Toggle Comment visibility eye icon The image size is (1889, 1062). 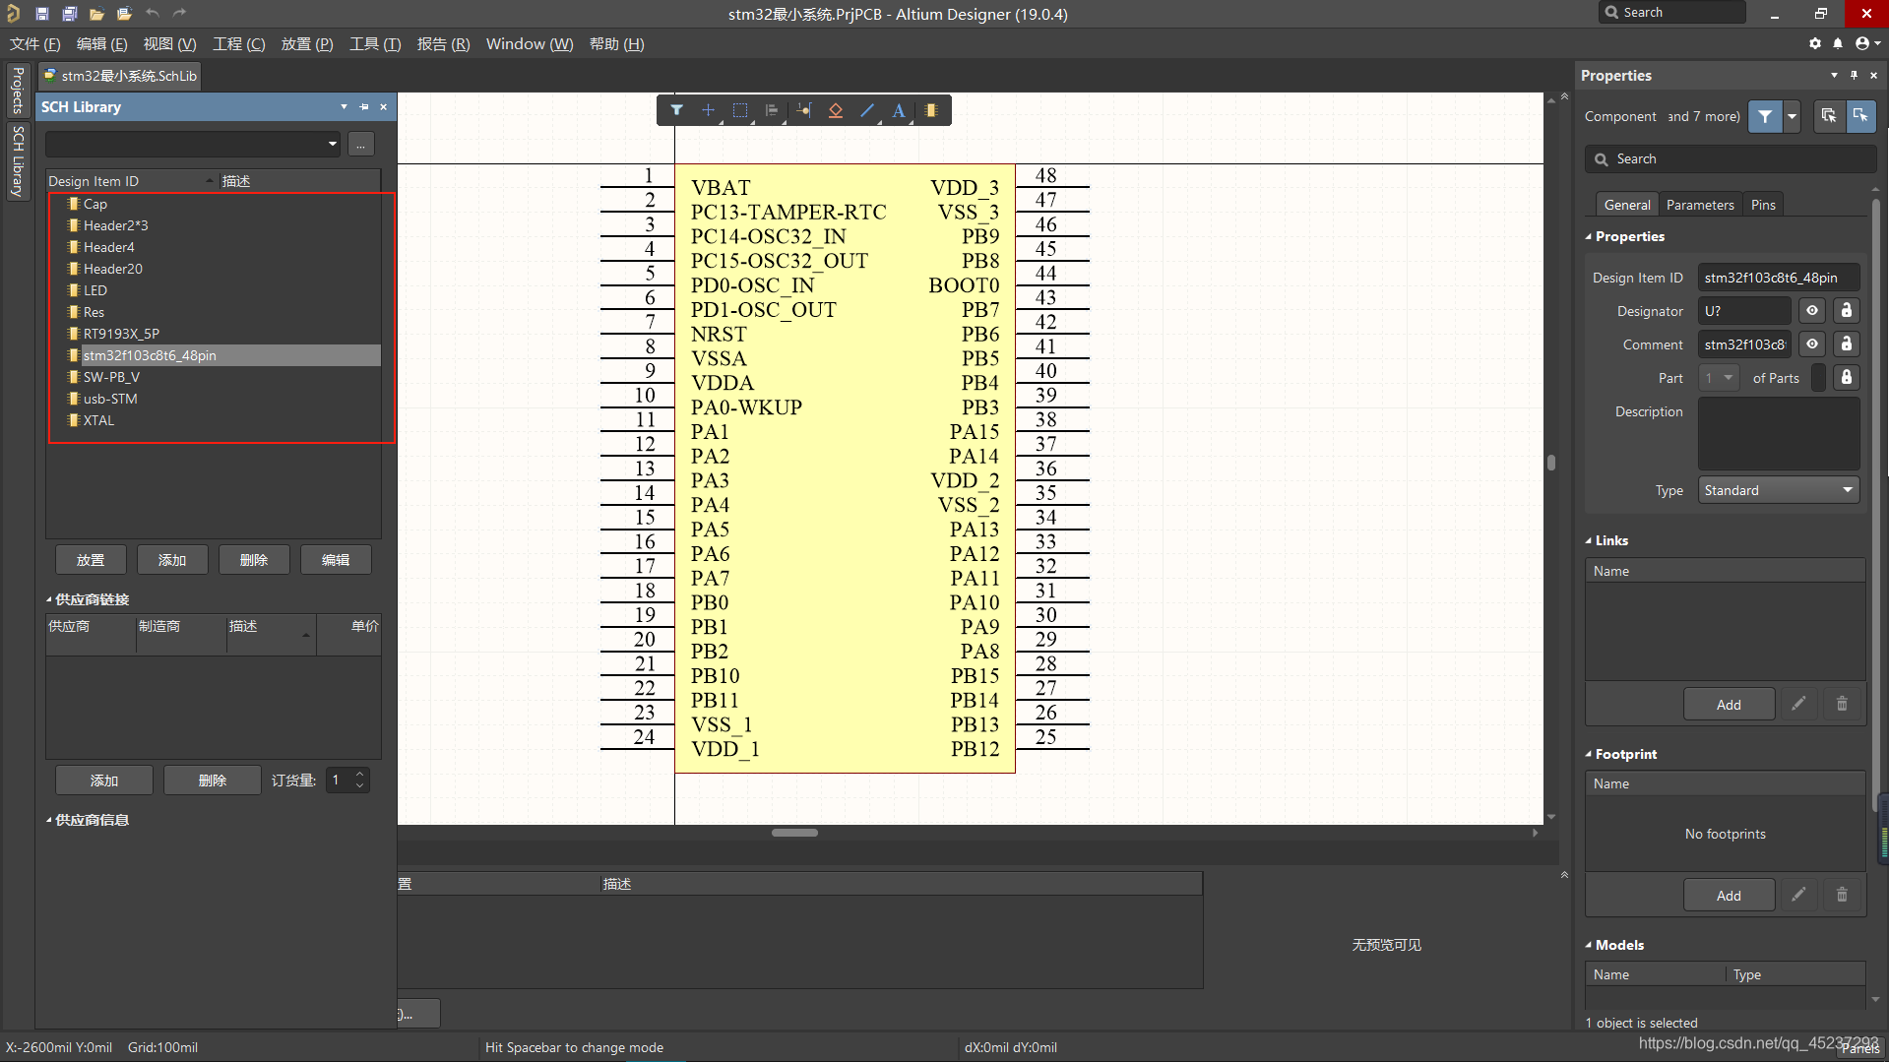pos(1811,344)
